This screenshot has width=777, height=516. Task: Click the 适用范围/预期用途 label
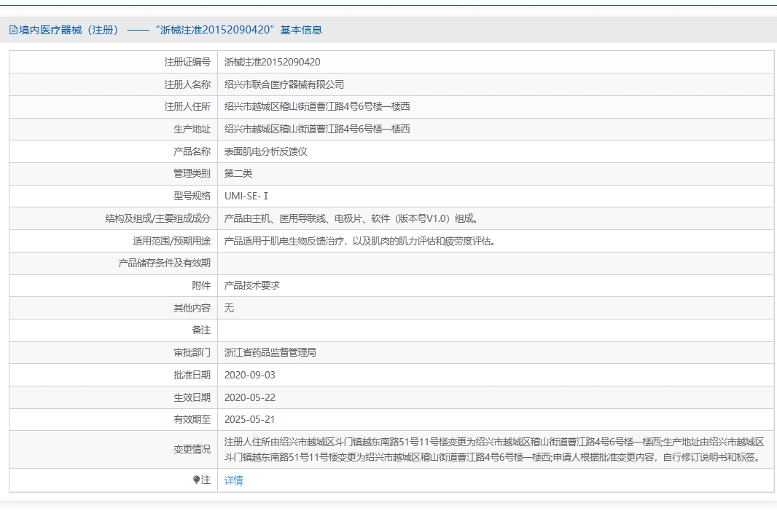(x=171, y=242)
